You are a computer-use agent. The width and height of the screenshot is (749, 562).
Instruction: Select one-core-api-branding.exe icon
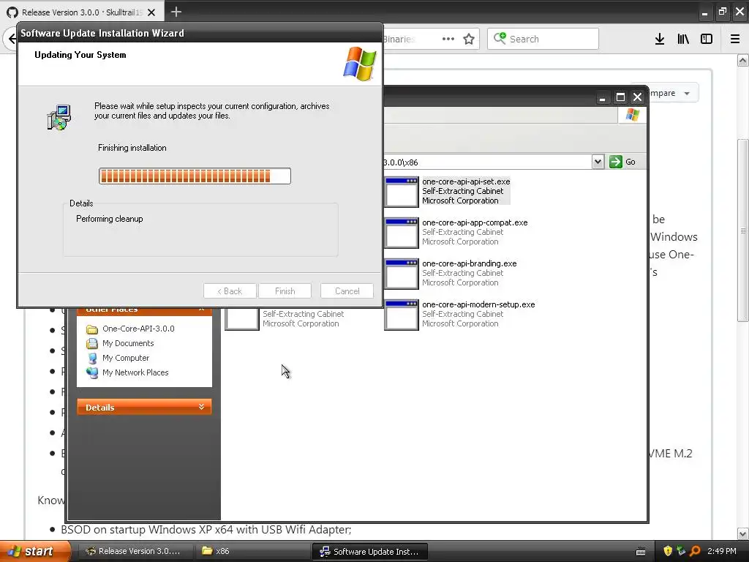tap(402, 274)
